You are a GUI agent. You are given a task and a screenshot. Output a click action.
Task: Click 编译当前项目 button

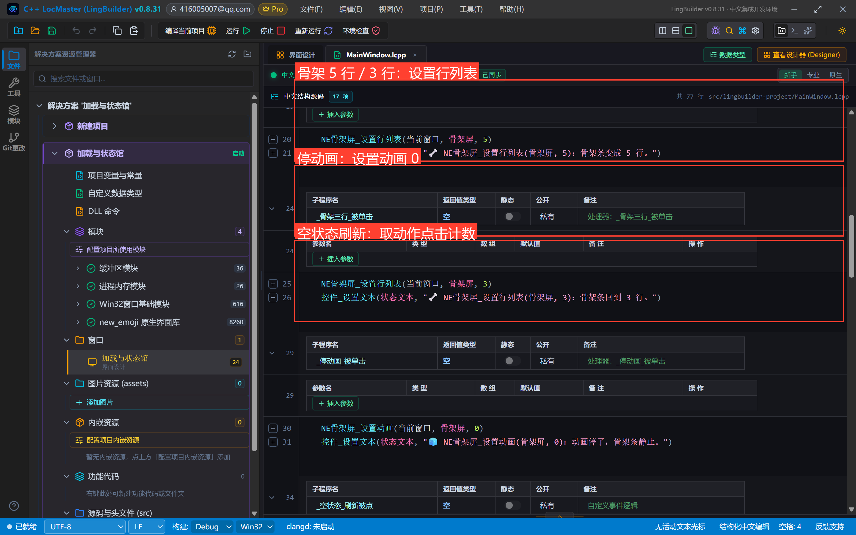pos(190,31)
